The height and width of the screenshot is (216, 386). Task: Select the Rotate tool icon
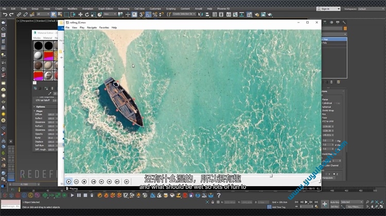86,15
